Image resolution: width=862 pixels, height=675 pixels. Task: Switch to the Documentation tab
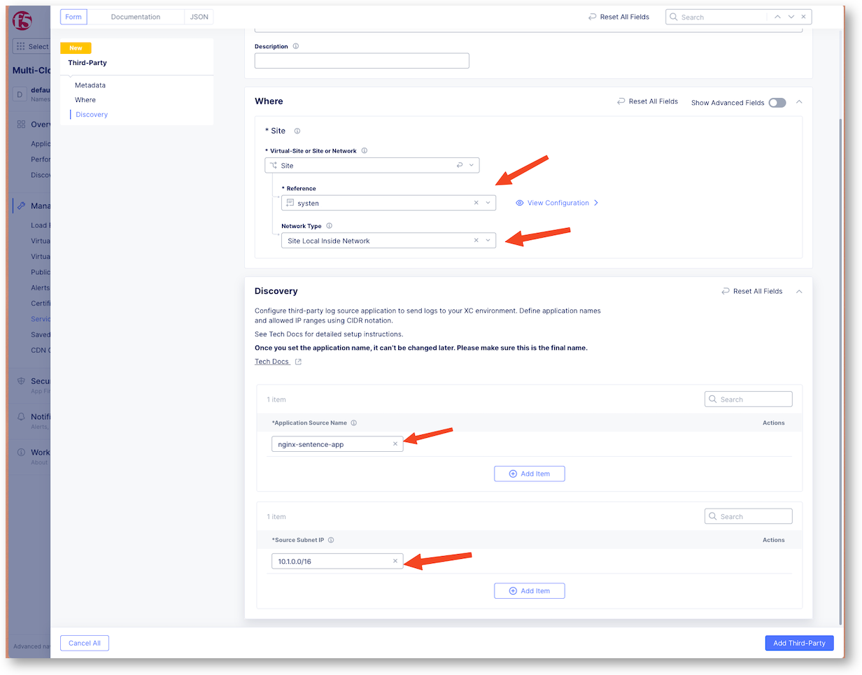[x=136, y=17]
